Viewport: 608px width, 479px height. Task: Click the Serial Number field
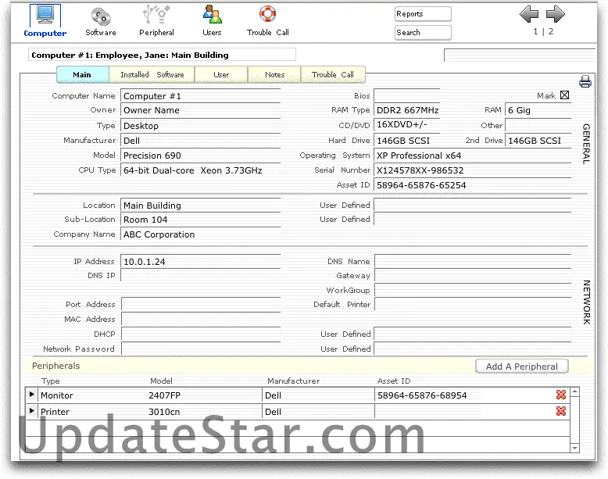tap(473, 170)
